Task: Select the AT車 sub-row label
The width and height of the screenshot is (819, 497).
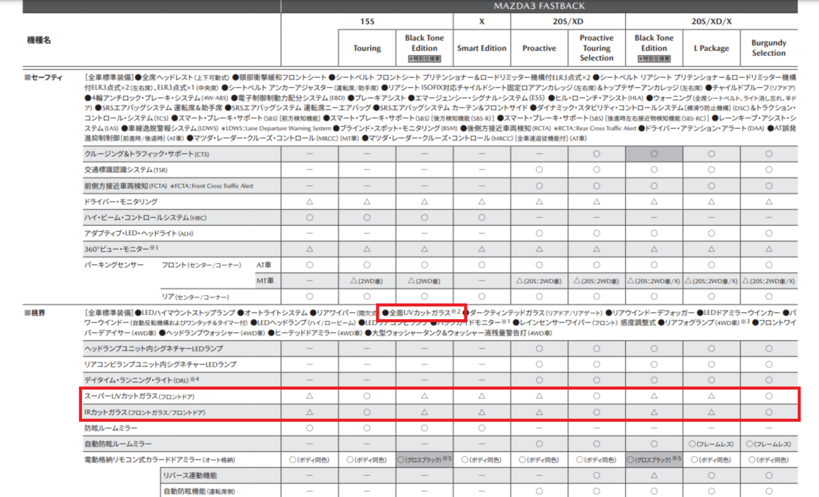Action: 265,265
